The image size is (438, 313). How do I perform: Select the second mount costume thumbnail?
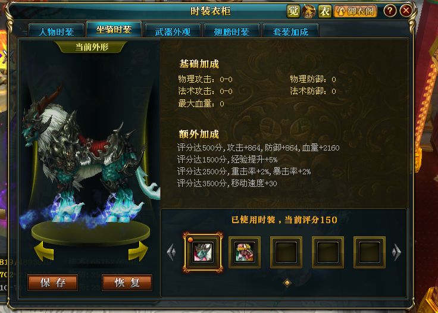[245, 252]
